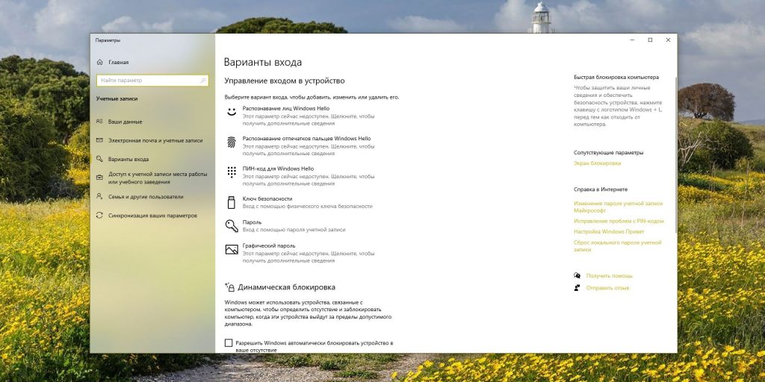The height and width of the screenshot is (382, 765).
Task: Open Синхронизация ваших параметров page
Action: [x=152, y=216]
